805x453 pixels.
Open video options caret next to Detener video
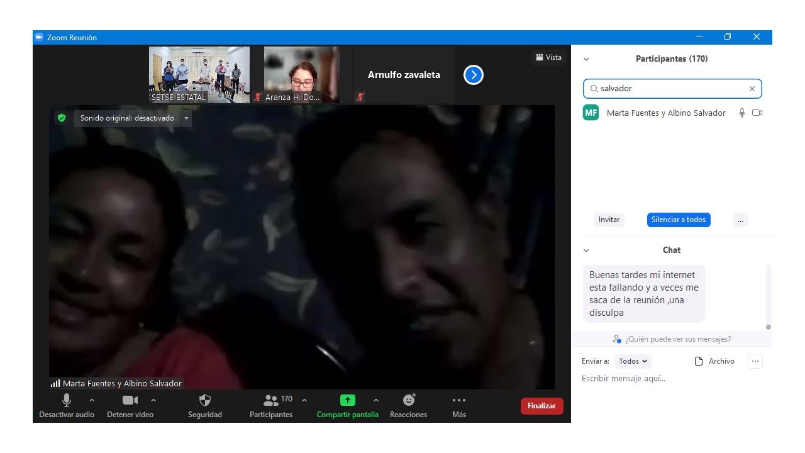pos(153,400)
